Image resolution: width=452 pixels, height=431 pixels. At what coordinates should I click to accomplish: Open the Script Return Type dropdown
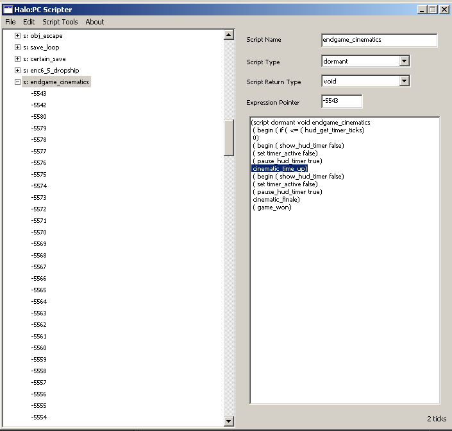(404, 82)
